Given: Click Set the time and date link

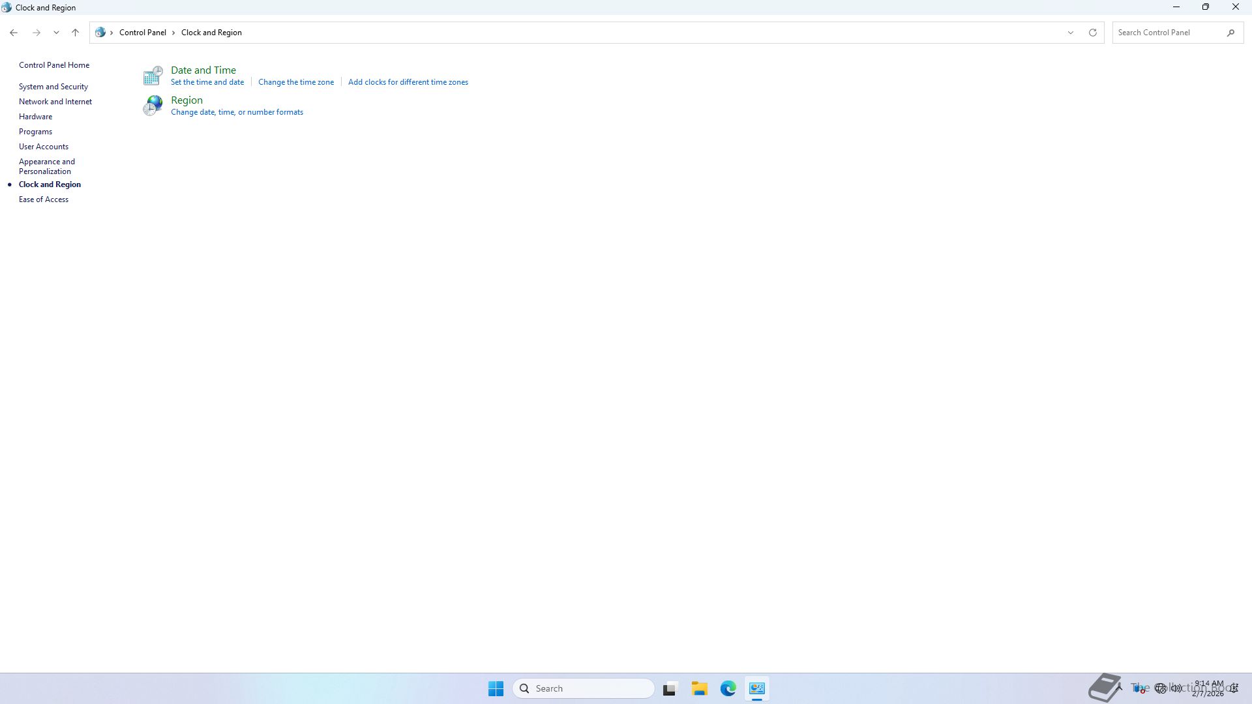Looking at the screenshot, I should click(x=207, y=82).
